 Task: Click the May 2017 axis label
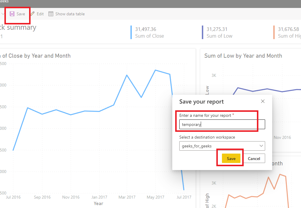coord(155,197)
